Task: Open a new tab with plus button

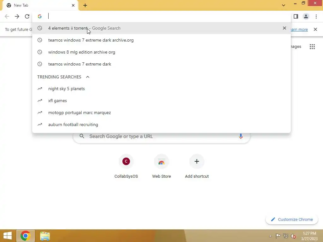Action: click(85, 5)
